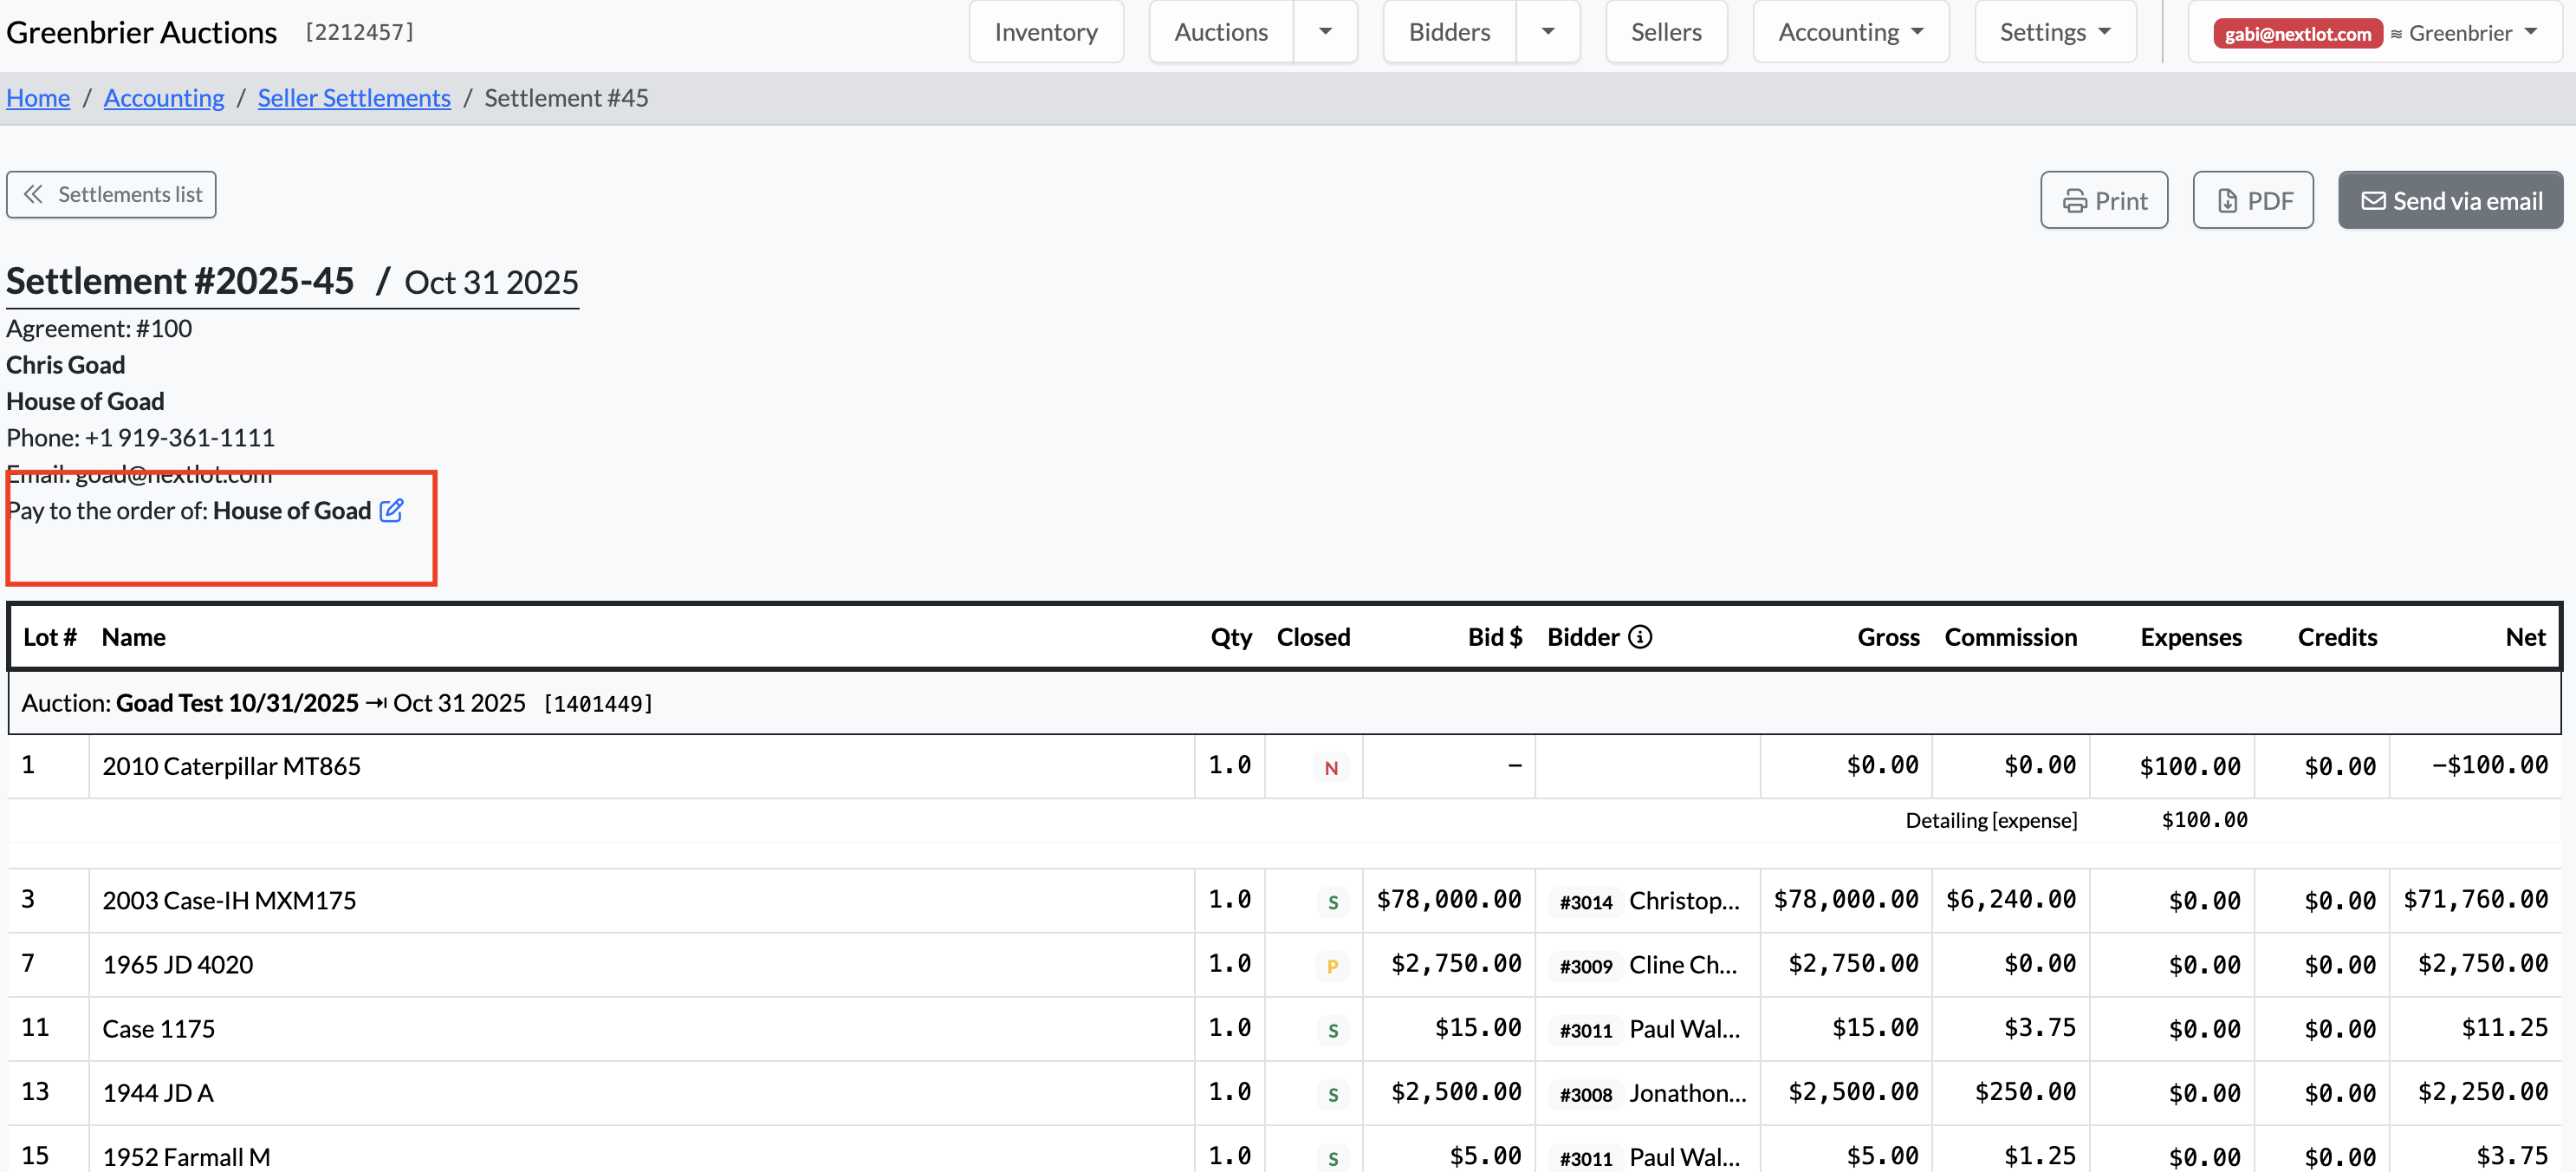Click the Christop... bidder name
Screen dimensions: 2576x1172
point(1684,900)
